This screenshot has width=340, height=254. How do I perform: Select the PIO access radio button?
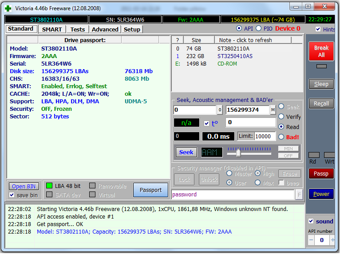[x=259, y=28]
